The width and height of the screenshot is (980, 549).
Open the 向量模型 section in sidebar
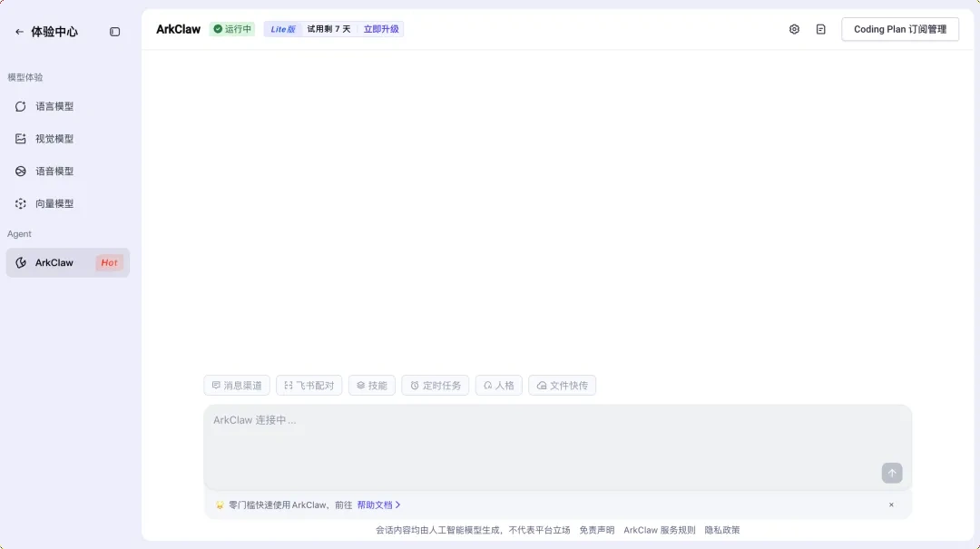(54, 203)
